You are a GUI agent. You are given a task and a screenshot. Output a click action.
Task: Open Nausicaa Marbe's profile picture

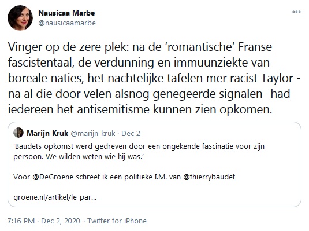coord(20,18)
